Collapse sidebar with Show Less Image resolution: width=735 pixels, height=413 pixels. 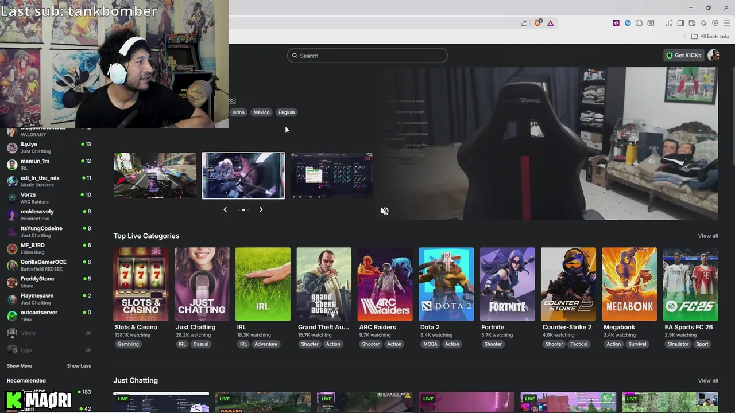[79, 366]
